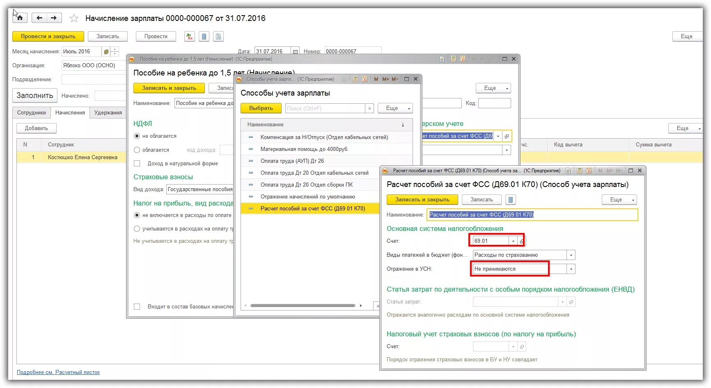Screen dimensions: 711x388
Task: Click the Заполнить button
Action: click(x=35, y=96)
